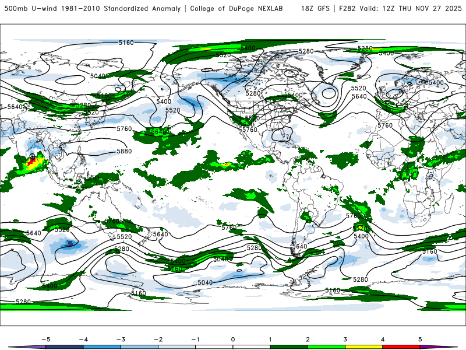This screenshot has width=466, height=350.
Task: Select the pale blue -2 to -1 colorbar segment
Action: coord(177,347)
